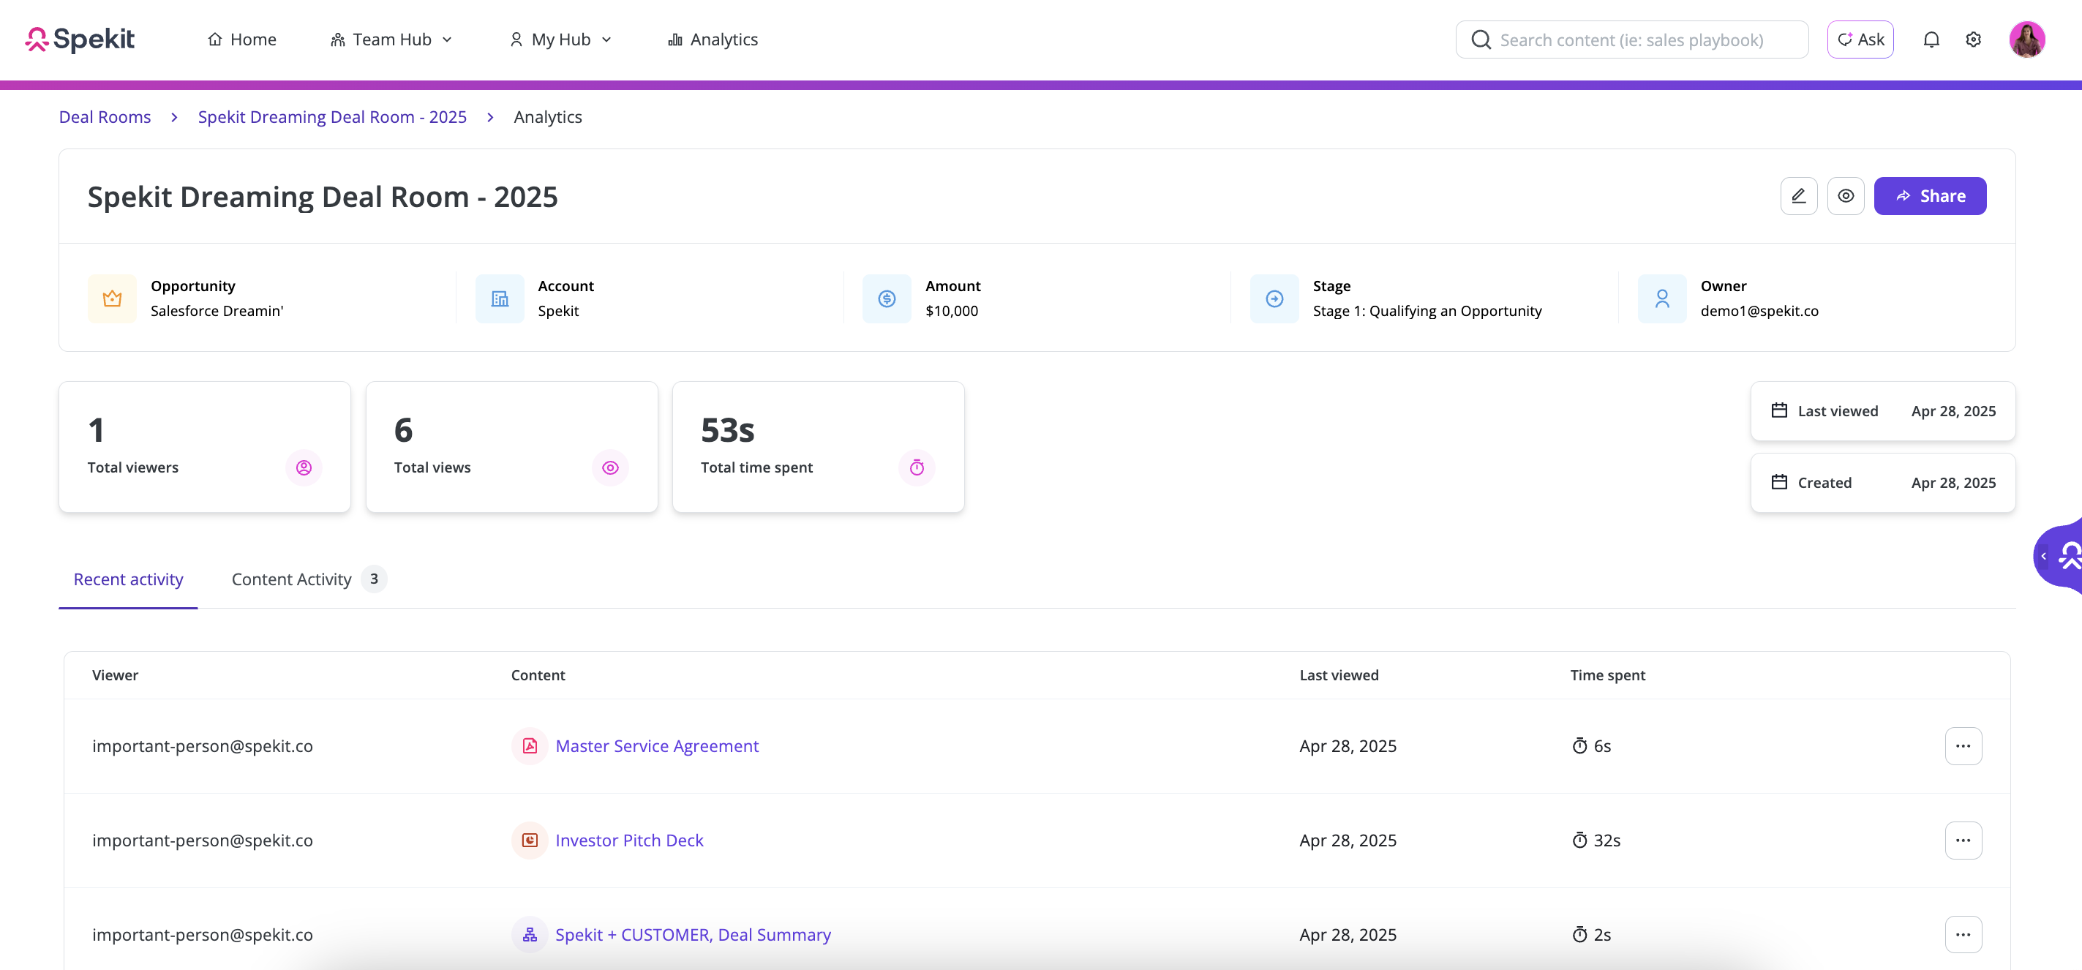Click the $10,000 amount value

951,311
